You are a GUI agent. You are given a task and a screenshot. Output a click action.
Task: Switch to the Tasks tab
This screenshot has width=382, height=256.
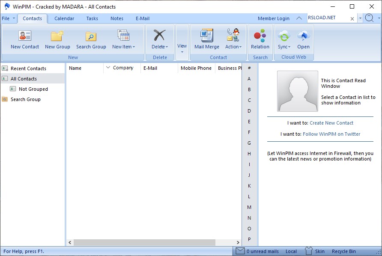point(92,18)
